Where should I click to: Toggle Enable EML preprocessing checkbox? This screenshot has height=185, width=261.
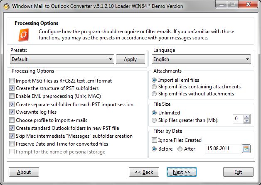pyautogui.click(x=12, y=97)
